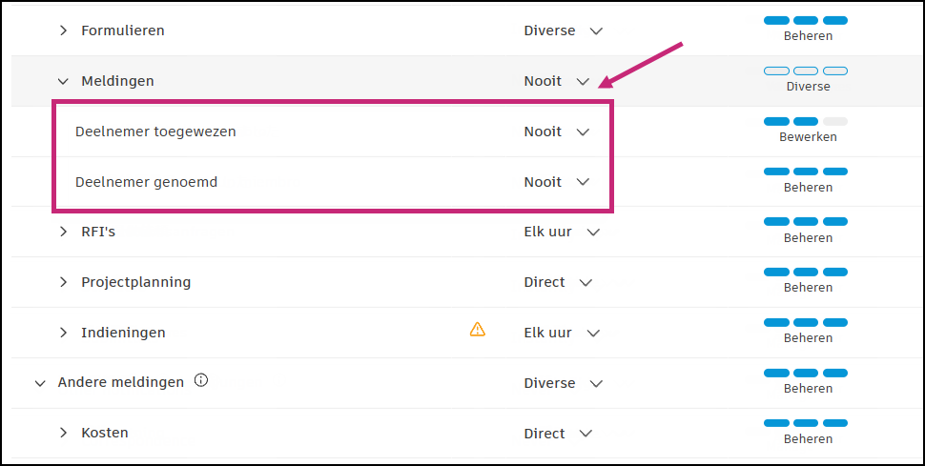Click the info icon next to Andere meldingen
Screen dimensions: 925x466
pyautogui.click(x=200, y=381)
